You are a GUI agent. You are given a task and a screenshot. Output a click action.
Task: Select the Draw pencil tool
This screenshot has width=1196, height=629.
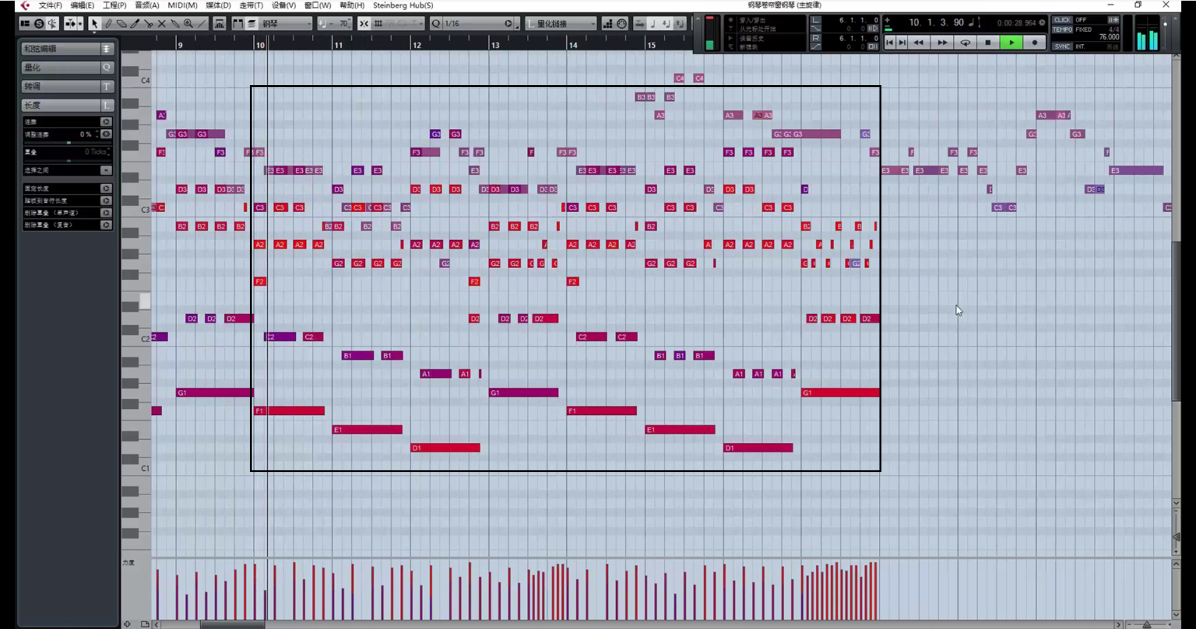click(108, 24)
